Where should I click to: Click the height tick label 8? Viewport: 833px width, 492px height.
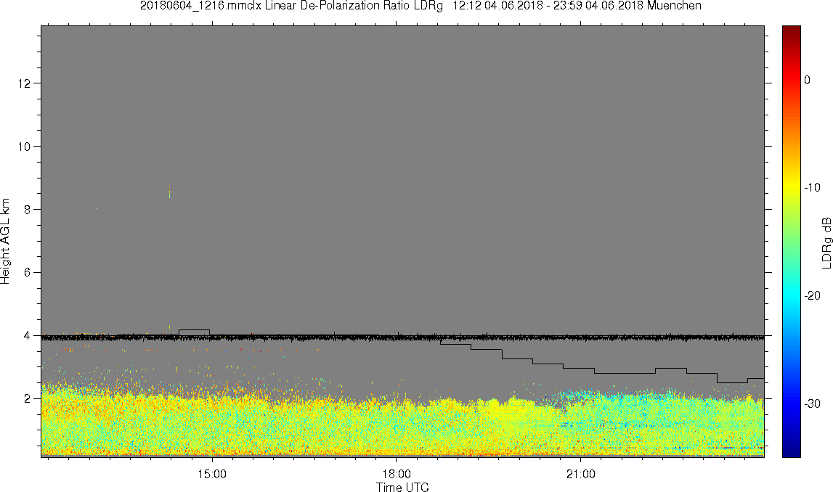[x=27, y=210]
